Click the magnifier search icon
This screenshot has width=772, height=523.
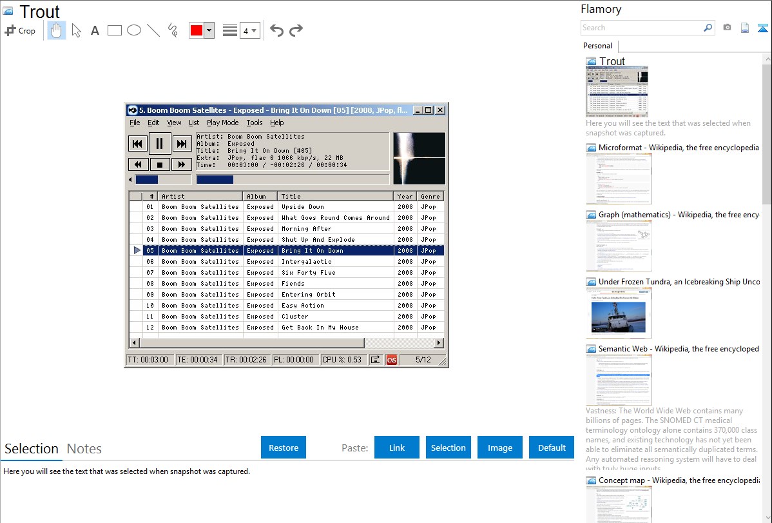pyautogui.click(x=708, y=28)
